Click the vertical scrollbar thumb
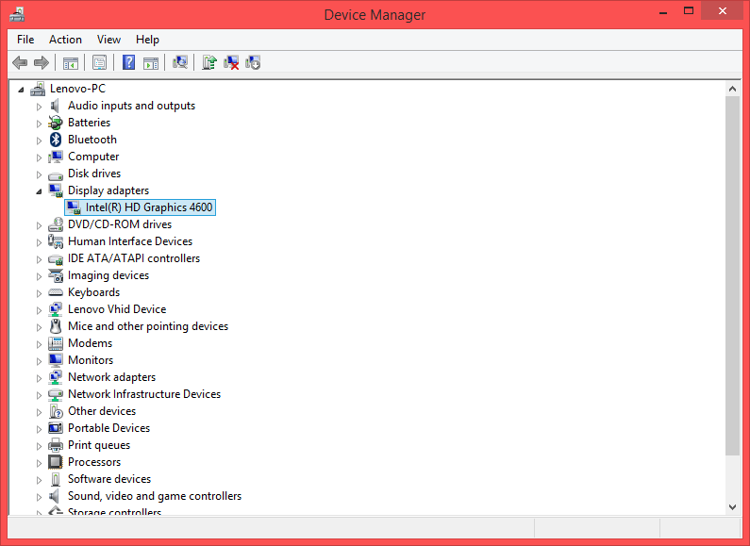The height and width of the screenshot is (546, 750). [x=732, y=276]
